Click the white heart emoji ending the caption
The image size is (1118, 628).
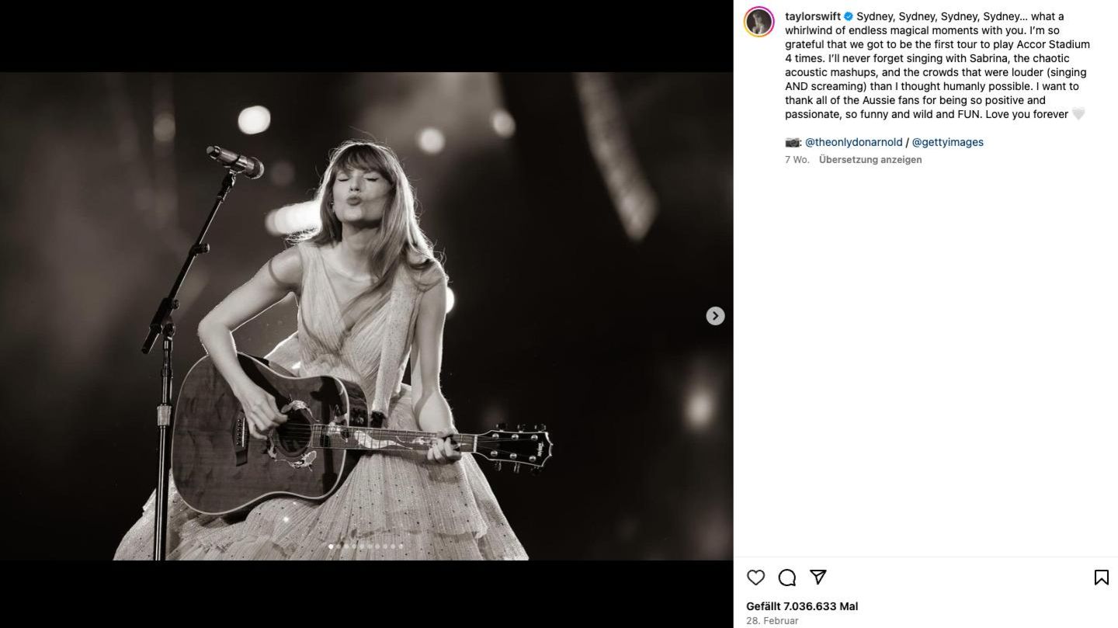tap(1078, 114)
